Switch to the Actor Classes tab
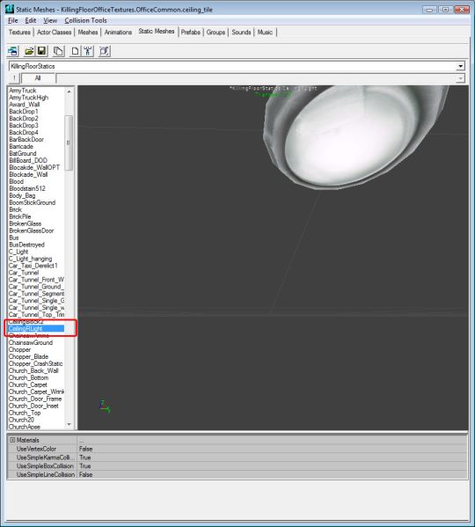The height and width of the screenshot is (527, 475). click(54, 33)
